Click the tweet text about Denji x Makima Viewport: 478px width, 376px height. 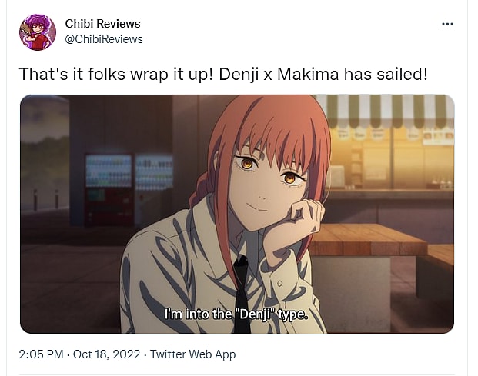pos(223,74)
